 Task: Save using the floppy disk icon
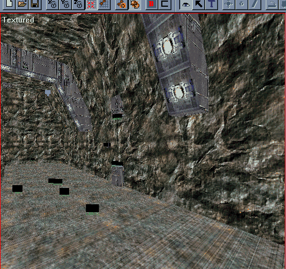(x=35, y=4)
